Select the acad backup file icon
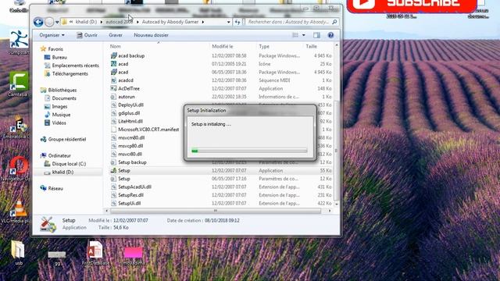 pos(113,55)
